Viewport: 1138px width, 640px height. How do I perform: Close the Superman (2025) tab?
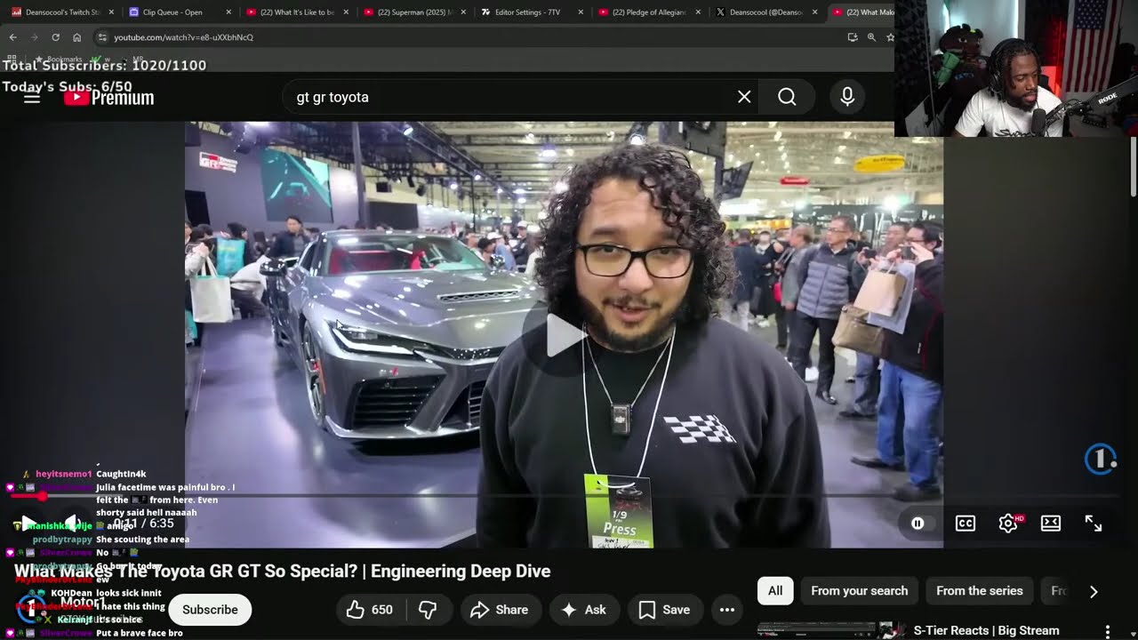click(463, 12)
